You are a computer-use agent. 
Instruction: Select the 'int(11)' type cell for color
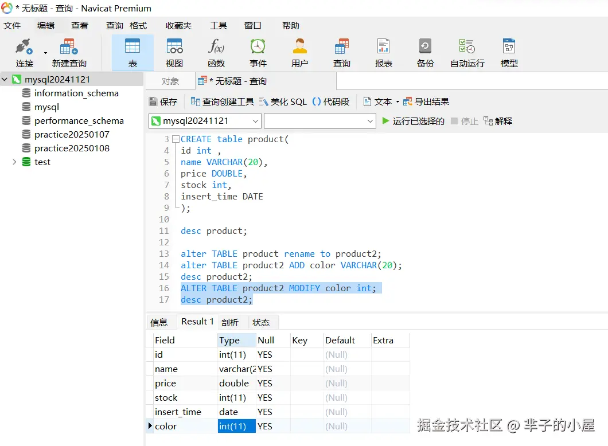pyautogui.click(x=236, y=427)
